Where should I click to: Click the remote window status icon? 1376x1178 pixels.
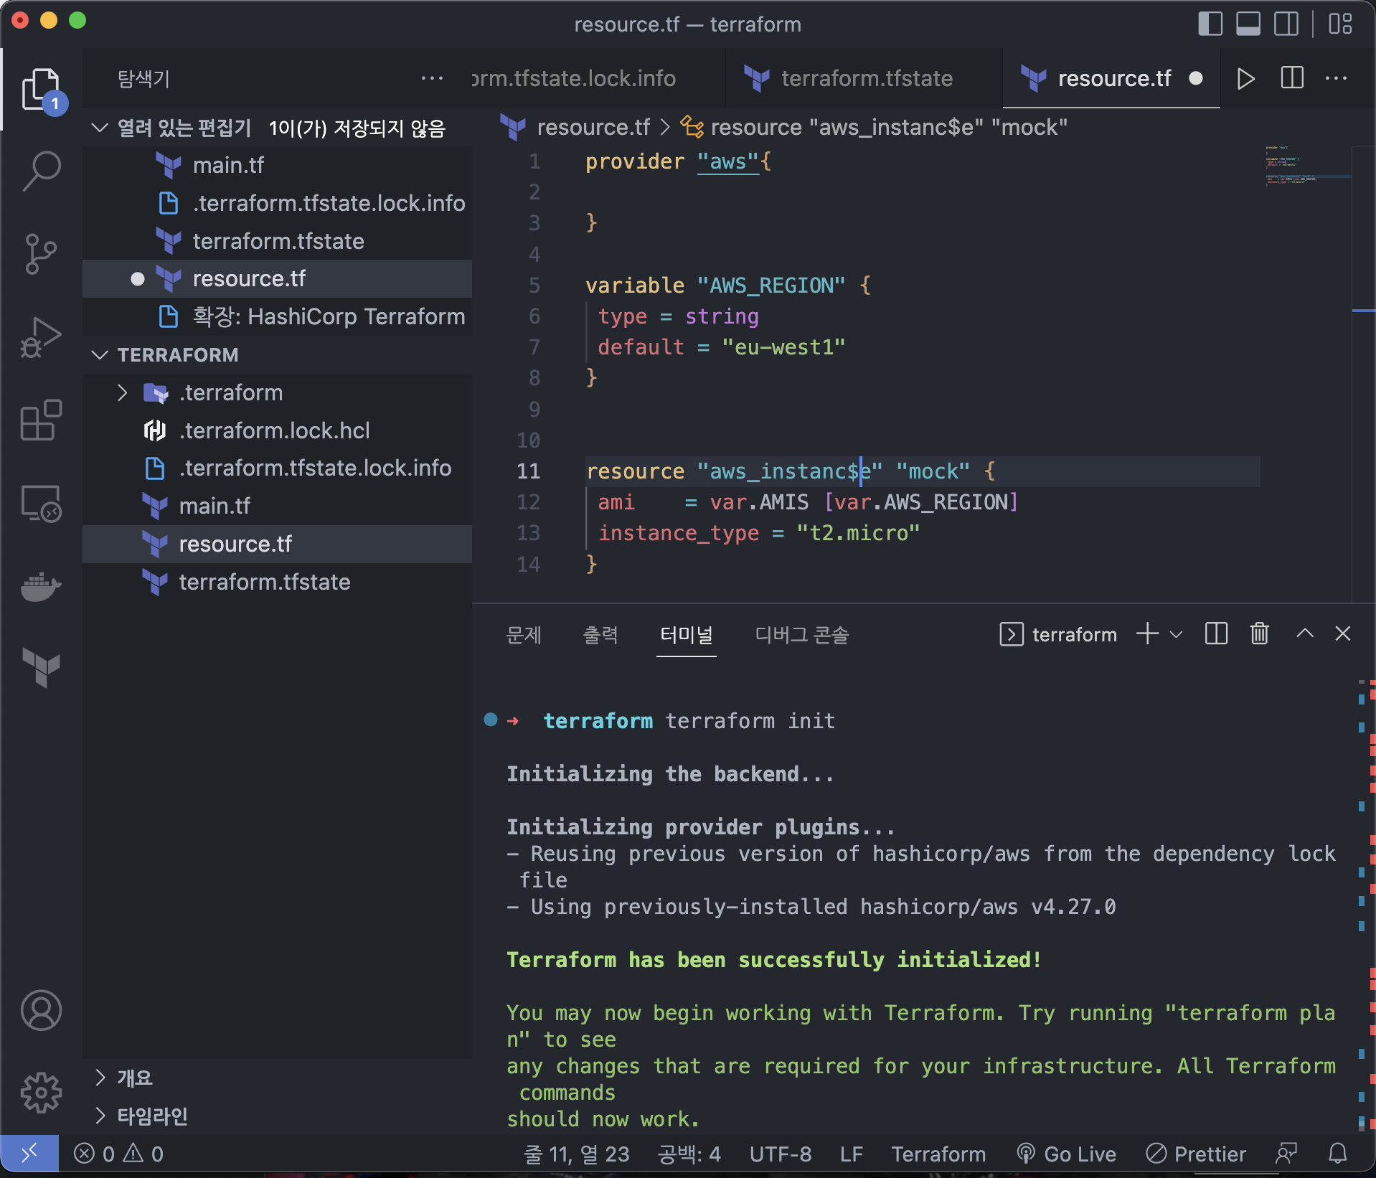coord(29,1154)
